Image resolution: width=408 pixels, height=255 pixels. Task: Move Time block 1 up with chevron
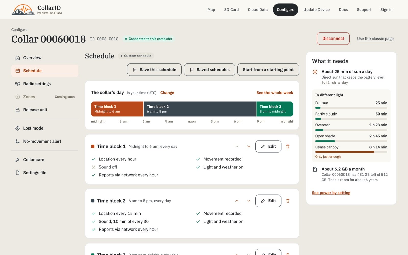pyautogui.click(x=237, y=146)
